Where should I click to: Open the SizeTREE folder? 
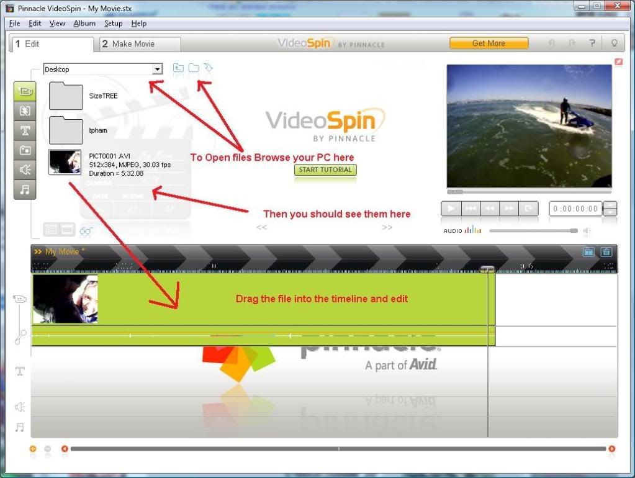point(66,96)
